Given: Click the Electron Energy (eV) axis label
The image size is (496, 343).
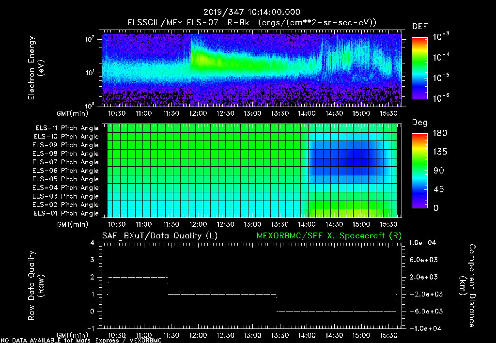Looking at the screenshot, I should pos(36,68).
